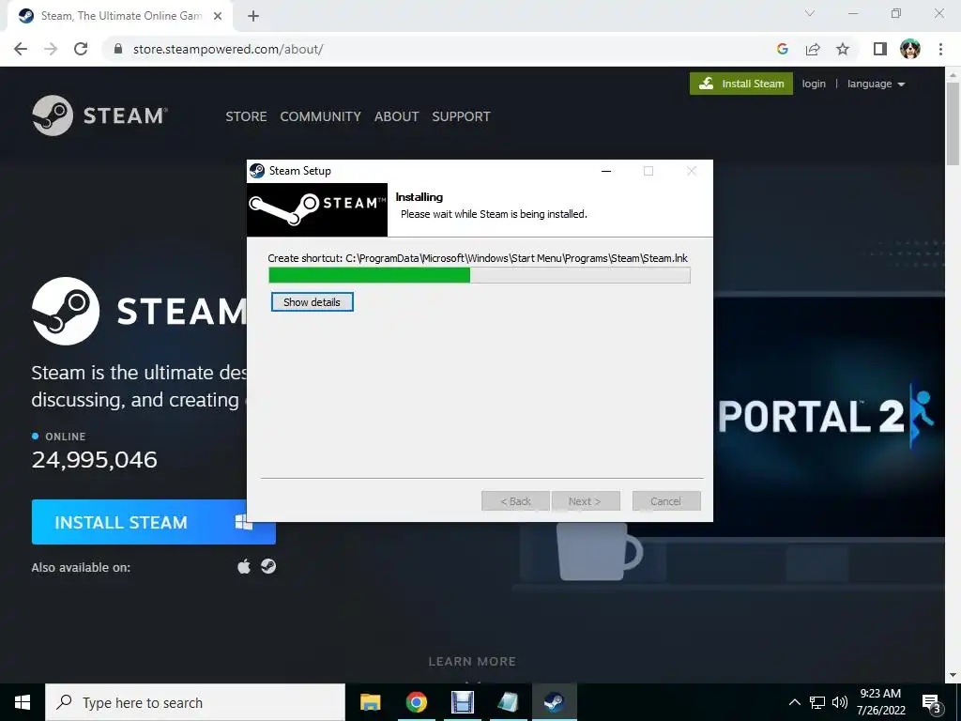Go forward in the browser

(51, 49)
